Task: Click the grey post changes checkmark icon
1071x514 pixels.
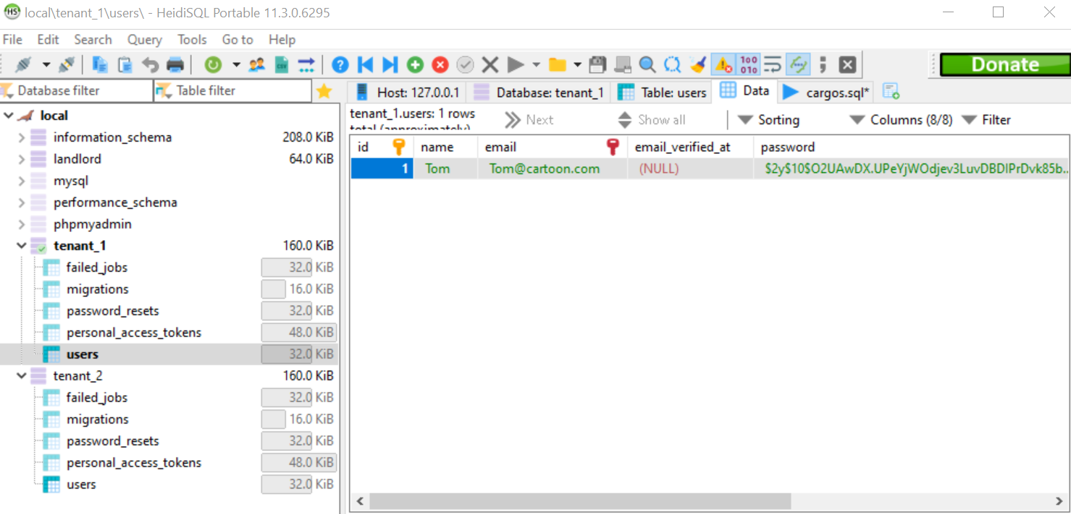Action: pos(465,65)
